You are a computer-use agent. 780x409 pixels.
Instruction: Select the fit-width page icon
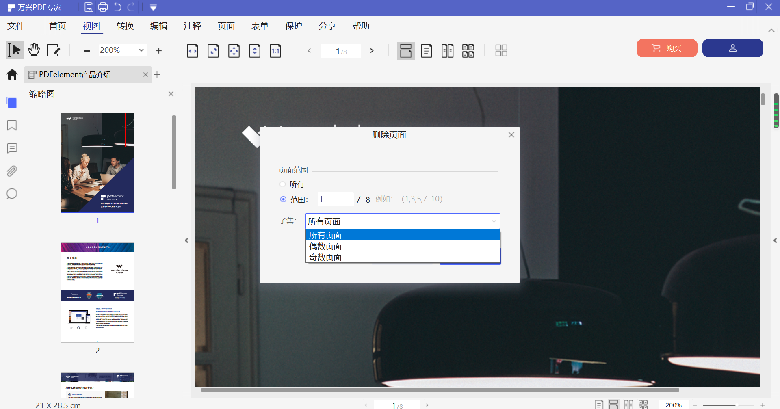pos(192,50)
